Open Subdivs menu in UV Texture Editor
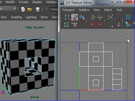The height and width of the screenshot is (101, 135). click(x=84, y=10)
